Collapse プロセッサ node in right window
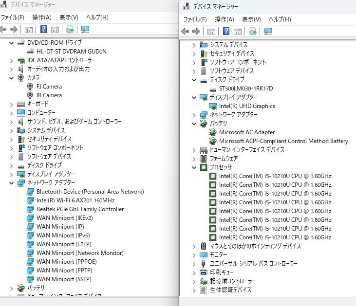This screenshot has width=356, height=306. point(194,168)
